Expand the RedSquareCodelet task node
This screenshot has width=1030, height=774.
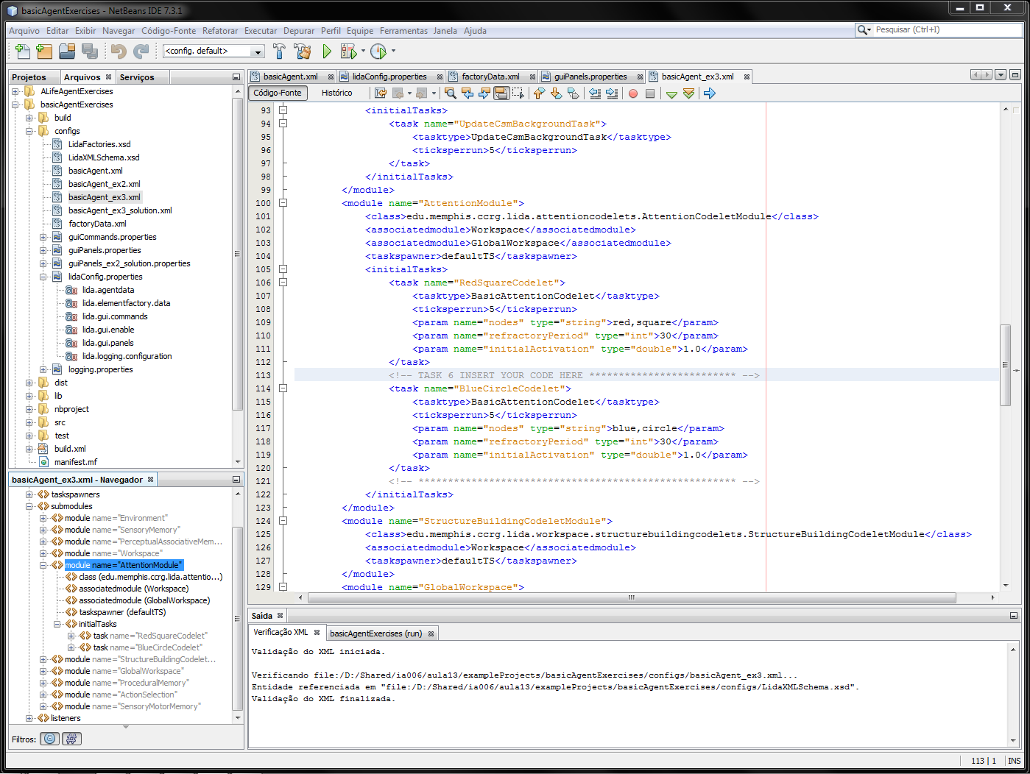coord(71,636)
